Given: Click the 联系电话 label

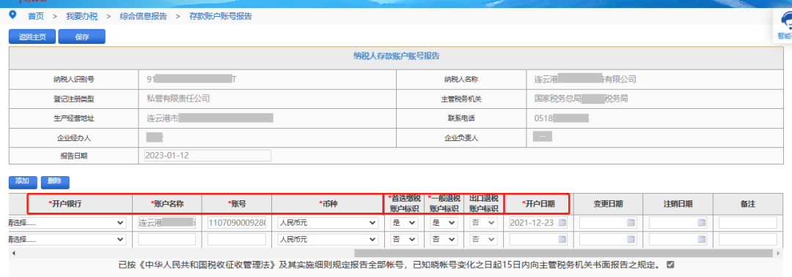Looking at the screenshot, I should pyautogui.click(x=461, y=118).
